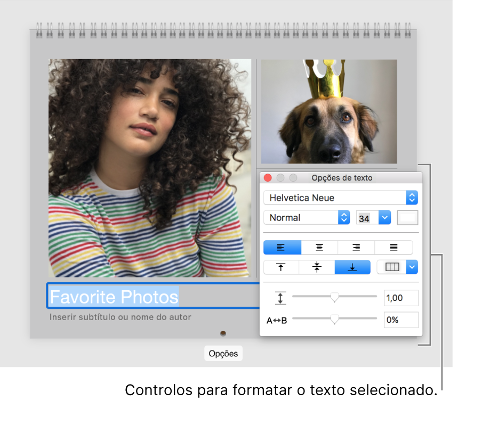Expand the font size dropdown arrow

(384, 218)
